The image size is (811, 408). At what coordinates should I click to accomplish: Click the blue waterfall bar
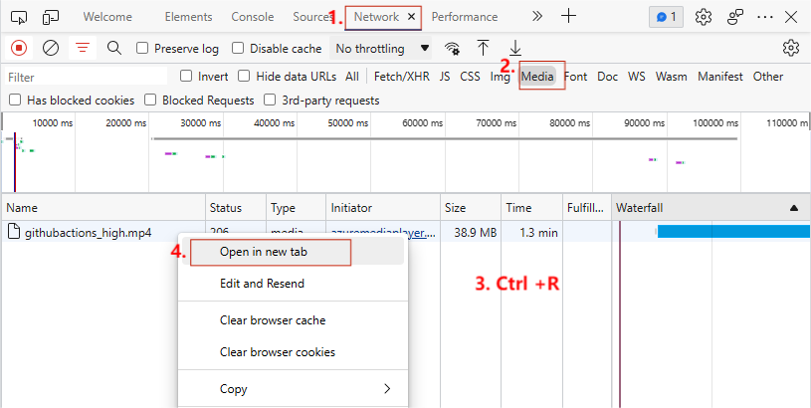pos(731,232)
